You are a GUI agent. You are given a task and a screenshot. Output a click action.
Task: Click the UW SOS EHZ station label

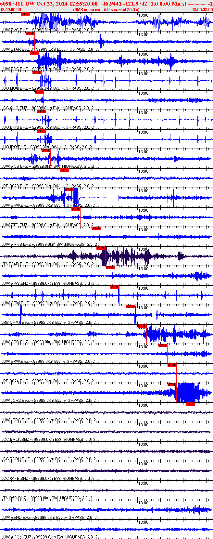click(x=16, y=69)
